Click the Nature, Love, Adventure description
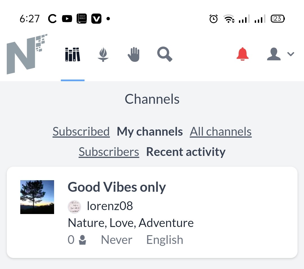Viewport: 304px width, 269px height. pyautogui.click(x=131, y=223)
